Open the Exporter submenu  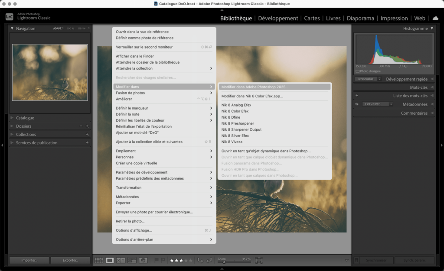tap(164, 203)
